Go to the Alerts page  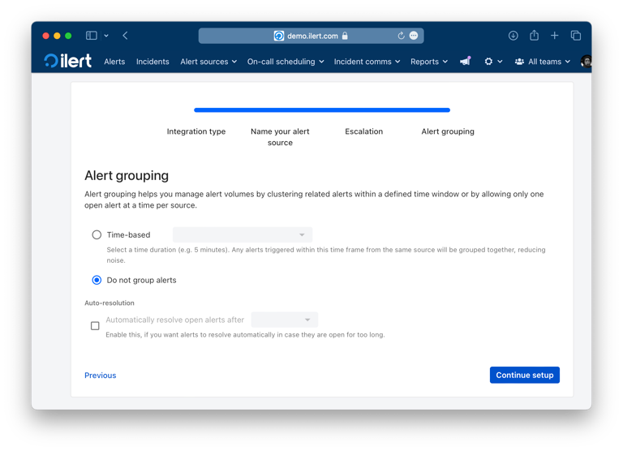click(x=114, y=62)
